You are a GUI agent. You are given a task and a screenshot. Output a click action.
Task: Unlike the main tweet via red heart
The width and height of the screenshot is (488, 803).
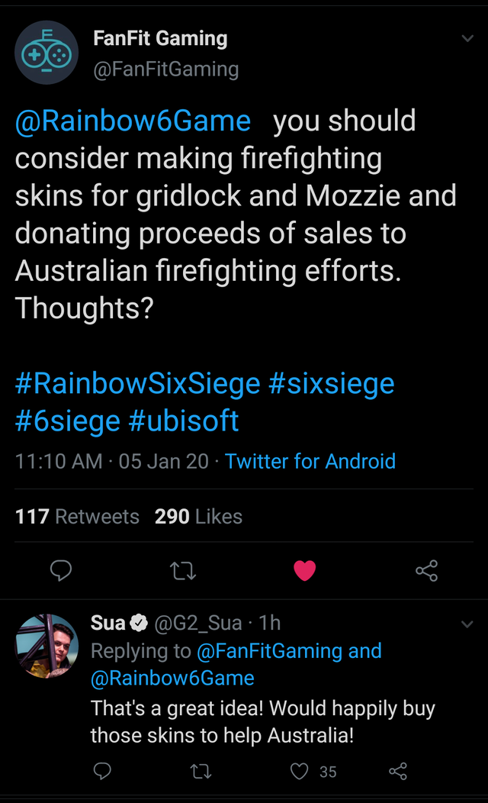[x=304, y=570]
